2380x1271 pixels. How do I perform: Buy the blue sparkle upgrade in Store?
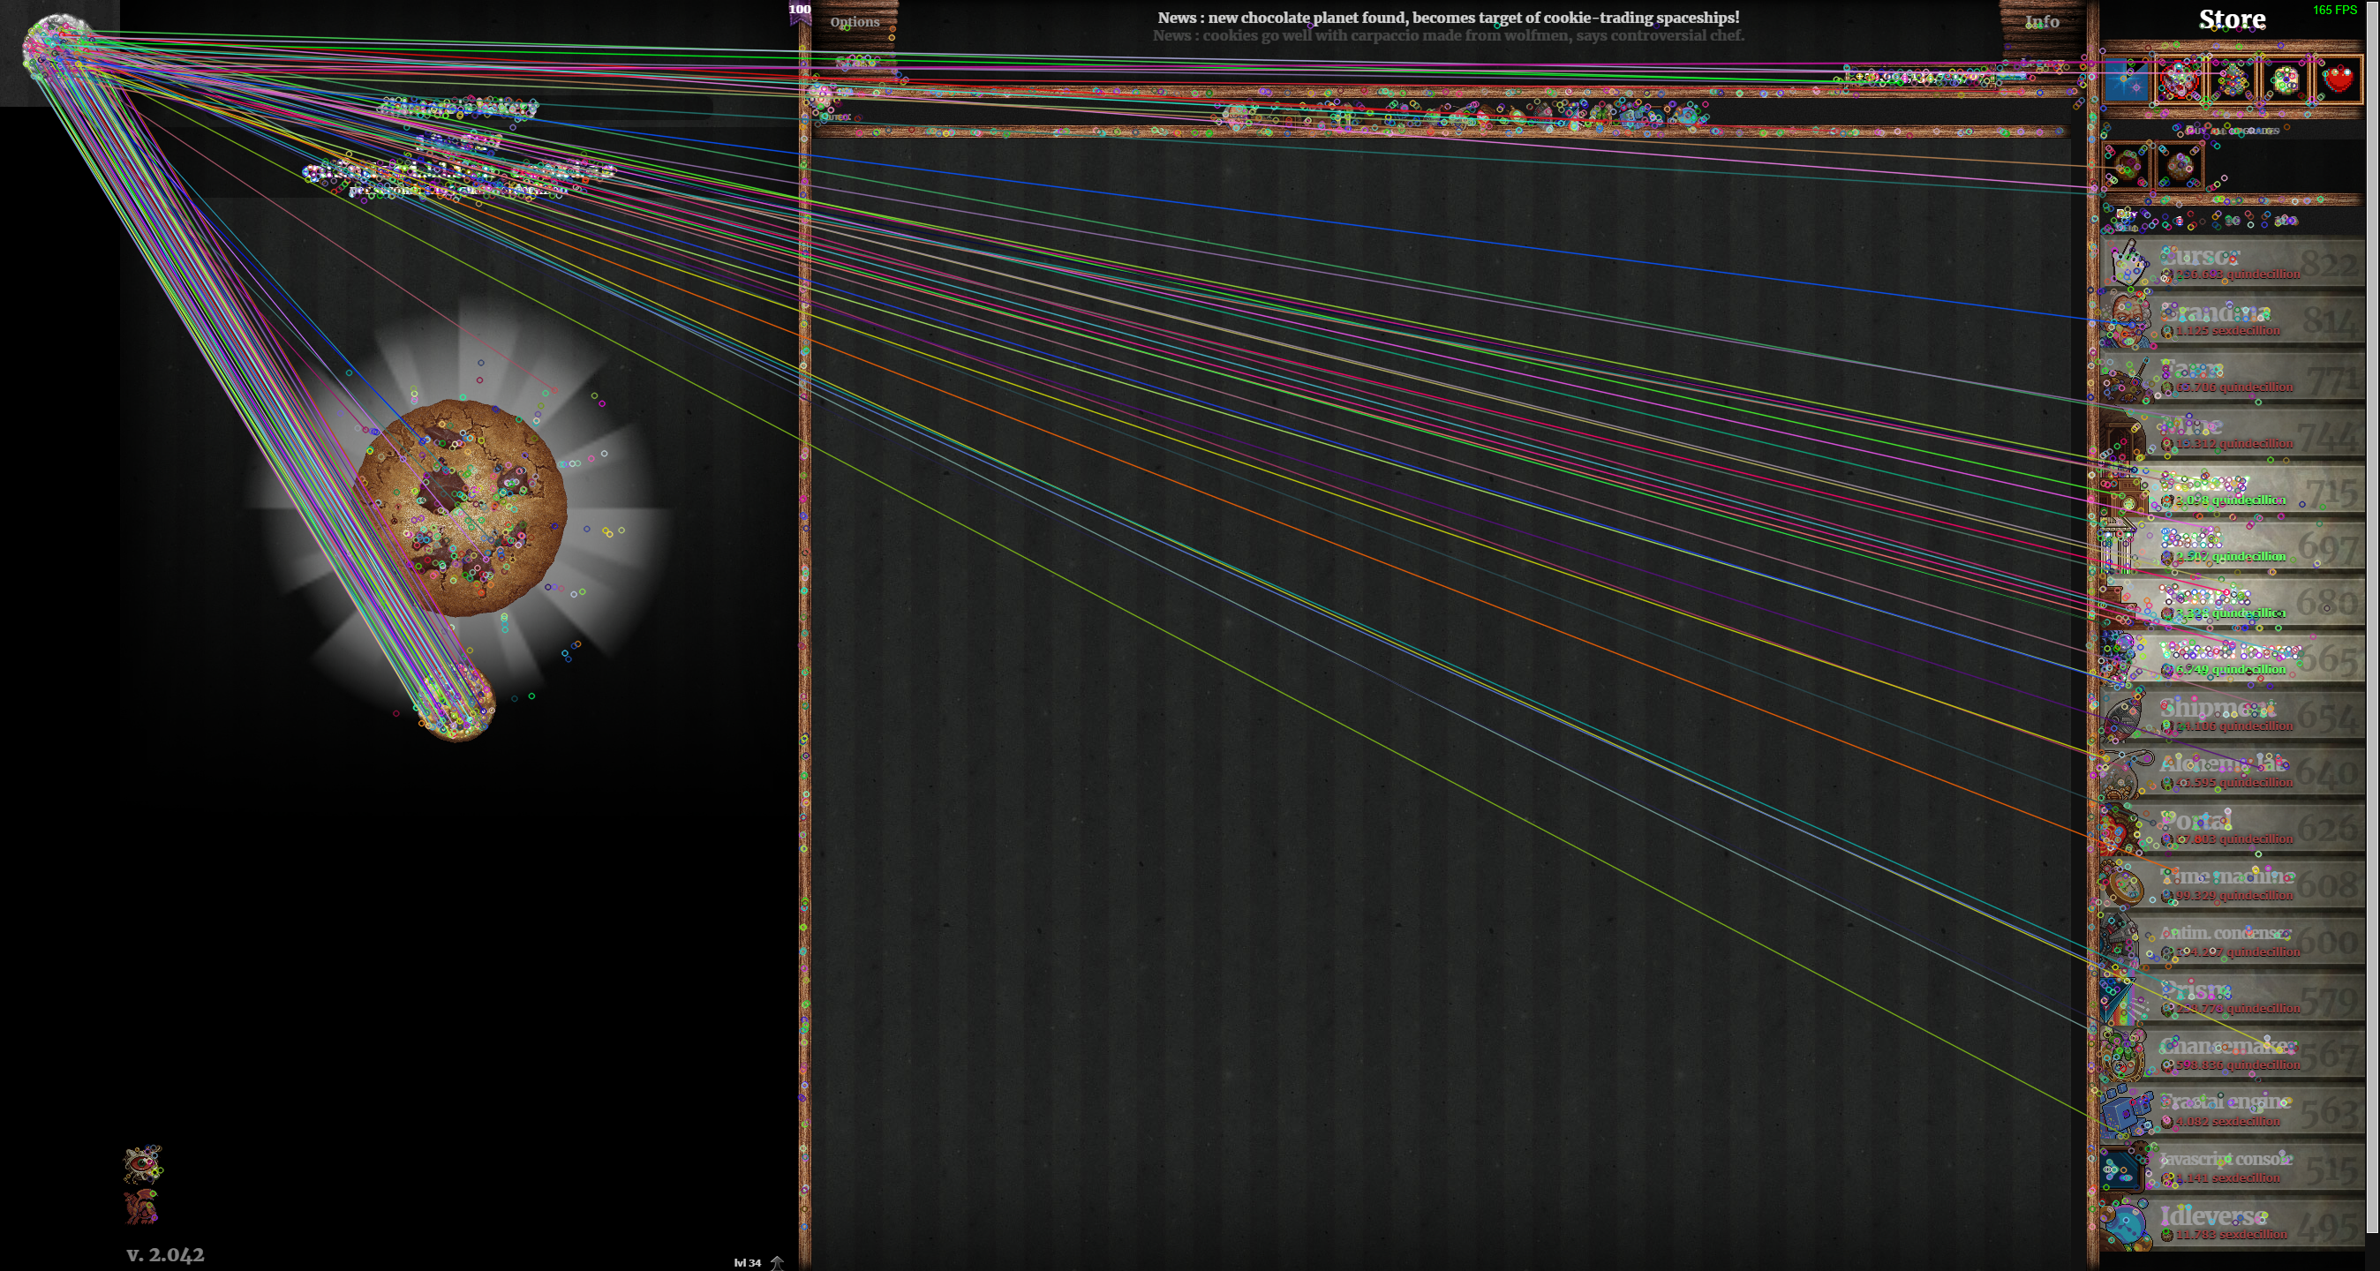[2127, 81]
